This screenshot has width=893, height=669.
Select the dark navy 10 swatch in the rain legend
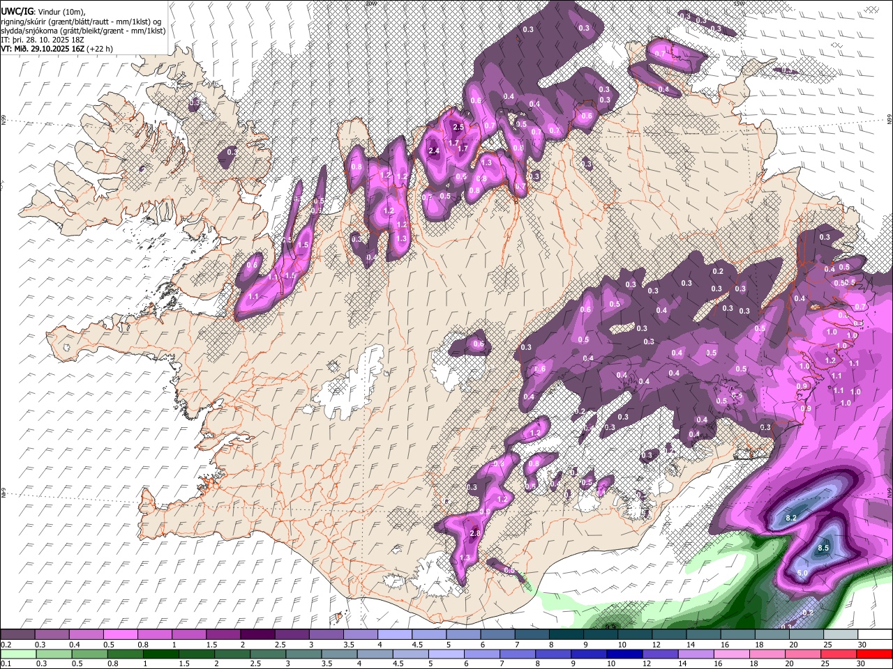tap(623, 654)
